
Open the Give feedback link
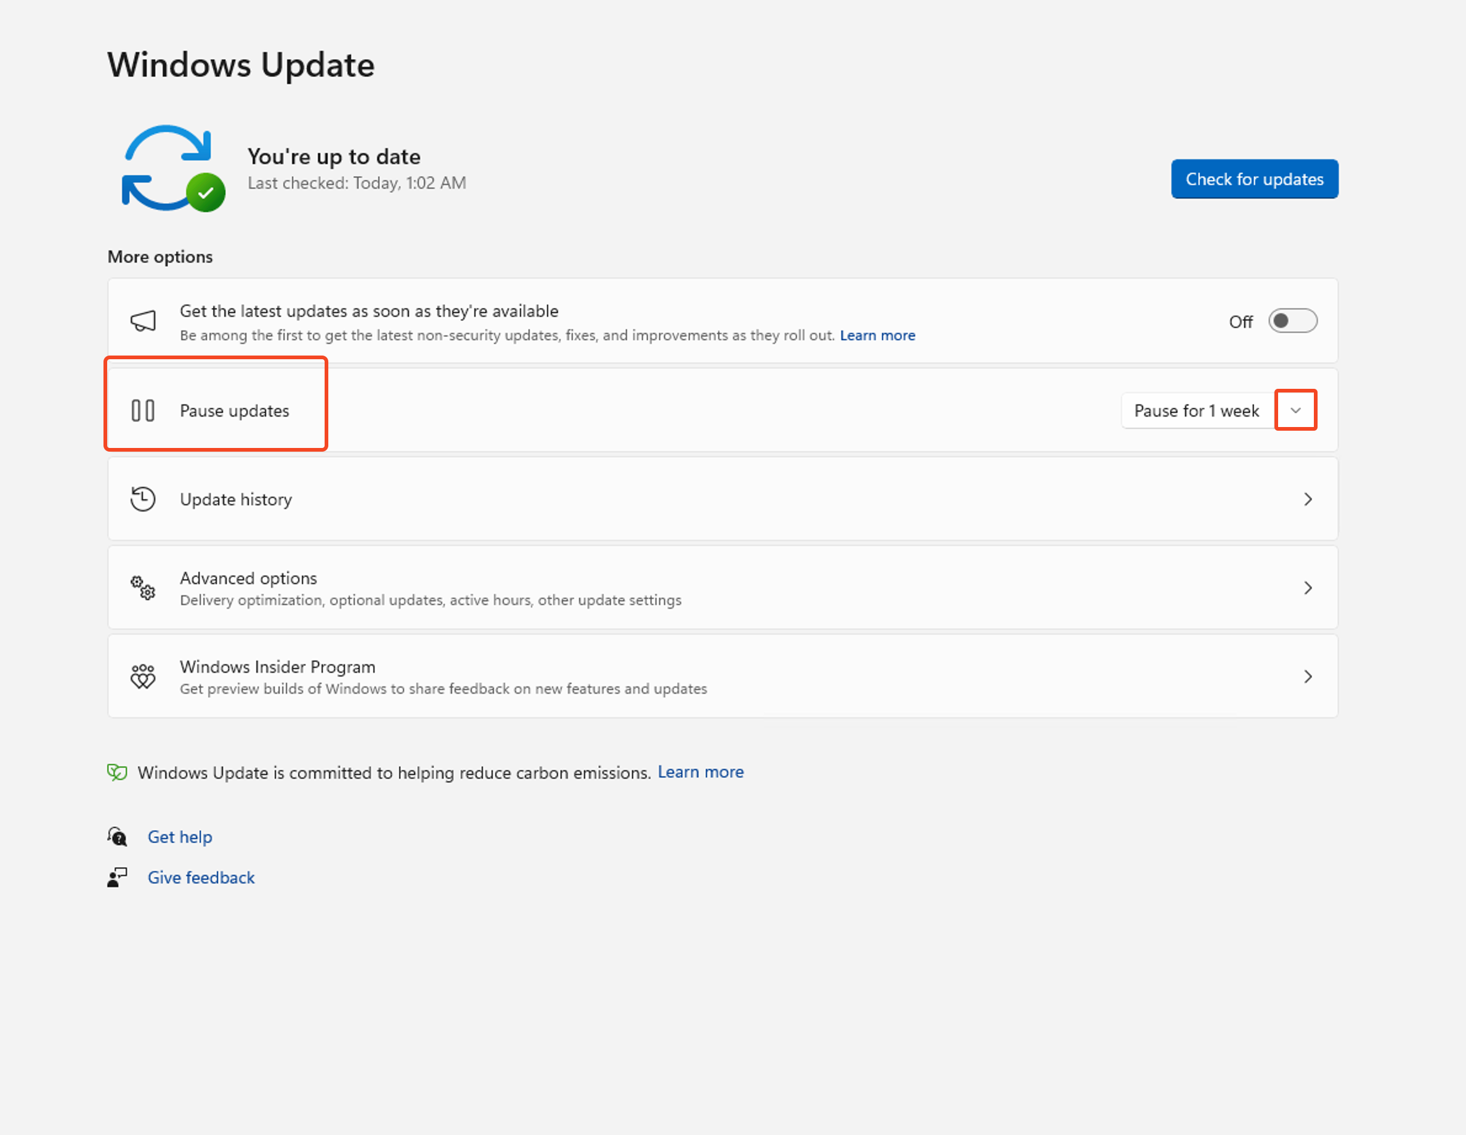pyautogui.click(x=201, y=877)
